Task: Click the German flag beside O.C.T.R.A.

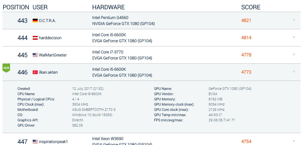Action: coord(35,20)
